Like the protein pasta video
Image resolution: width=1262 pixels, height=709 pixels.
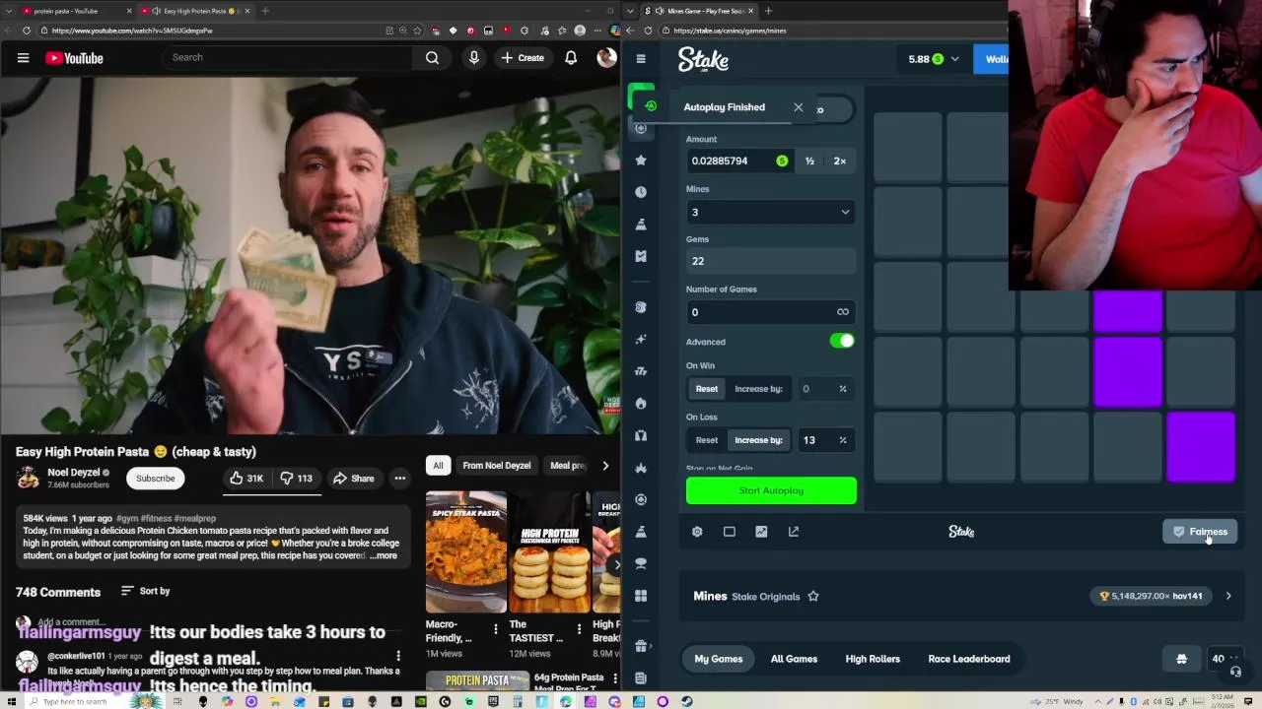245,479
